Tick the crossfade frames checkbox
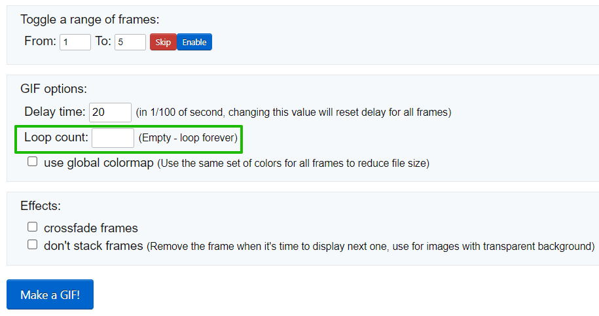Screen dimensions: 599x316 pyautogui.click(x=33, y=227)
